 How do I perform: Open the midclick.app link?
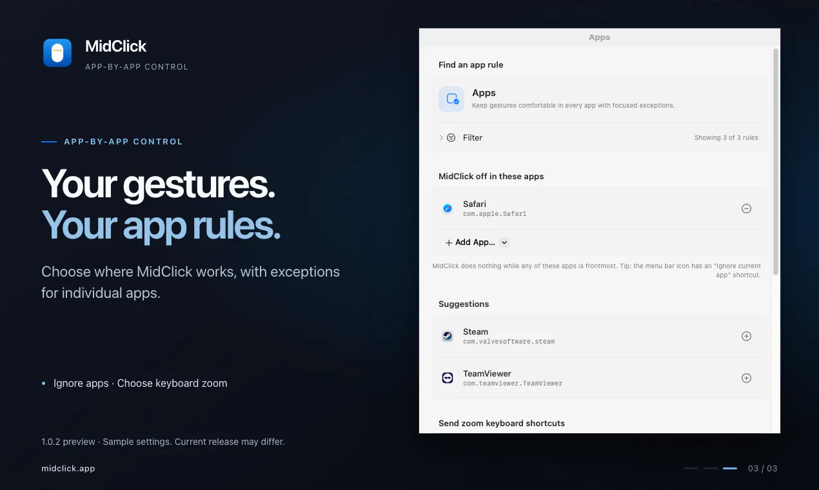pos(68,468)
